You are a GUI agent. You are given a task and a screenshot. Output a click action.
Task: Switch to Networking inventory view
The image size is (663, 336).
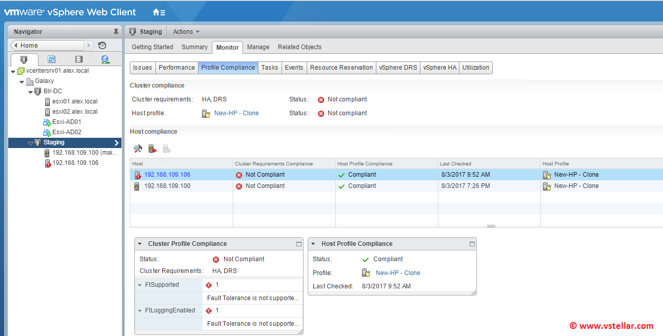pos(105,59)
